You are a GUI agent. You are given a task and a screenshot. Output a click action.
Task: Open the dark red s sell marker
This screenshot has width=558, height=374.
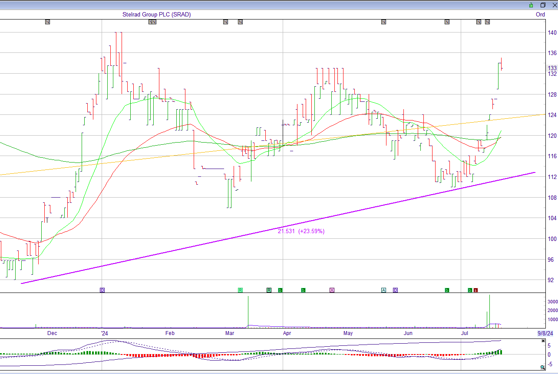(x=475, y=290)
